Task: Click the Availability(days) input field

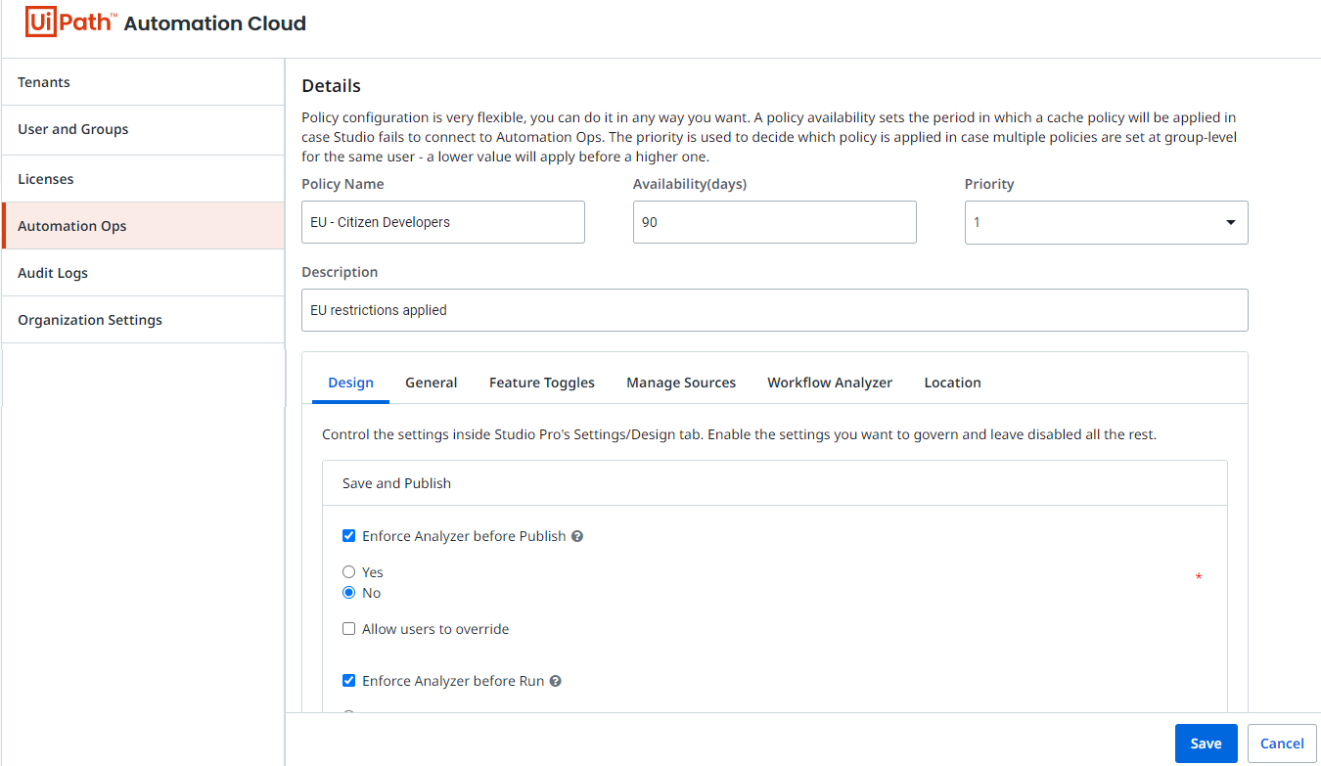Action: 775,222
